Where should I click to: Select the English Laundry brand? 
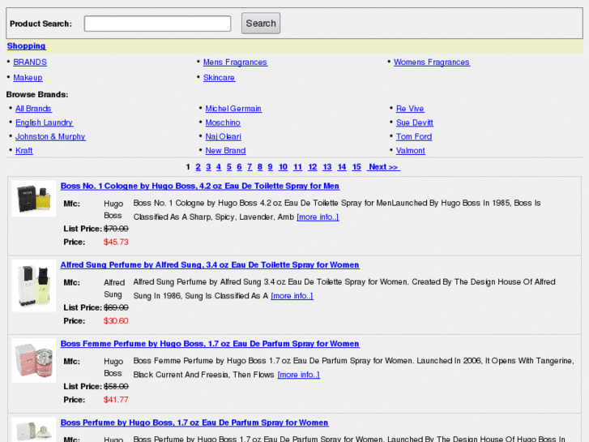coord(45,122)
